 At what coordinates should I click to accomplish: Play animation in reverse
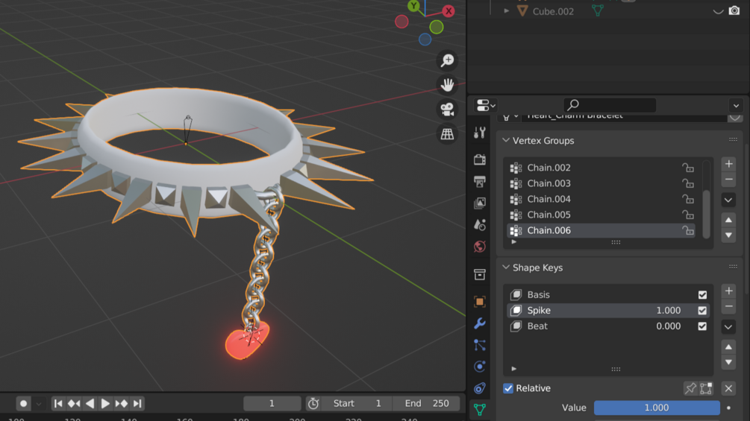(x=90, y=404)
